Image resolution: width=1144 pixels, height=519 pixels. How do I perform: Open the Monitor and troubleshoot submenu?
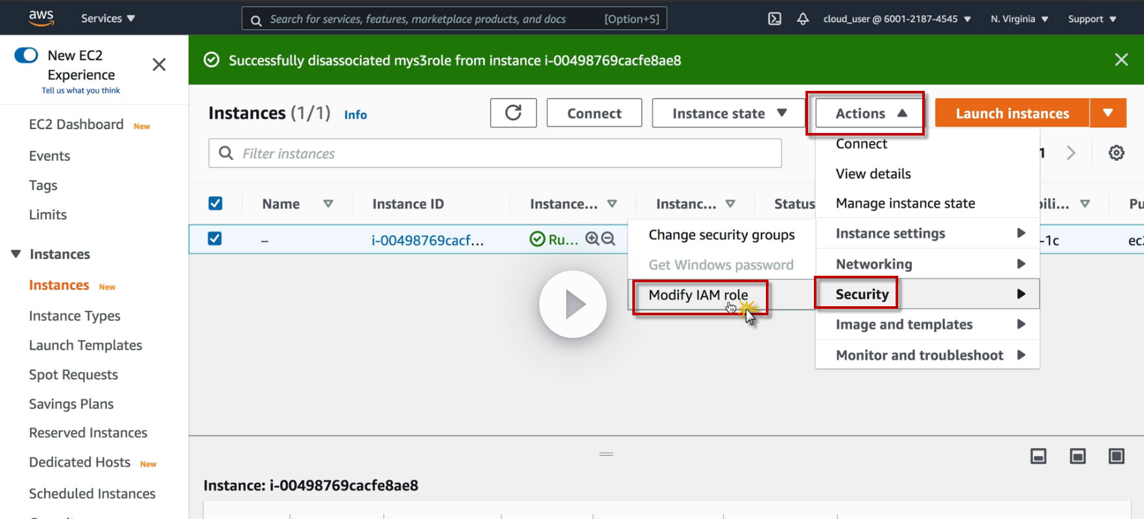coord(927,355)
